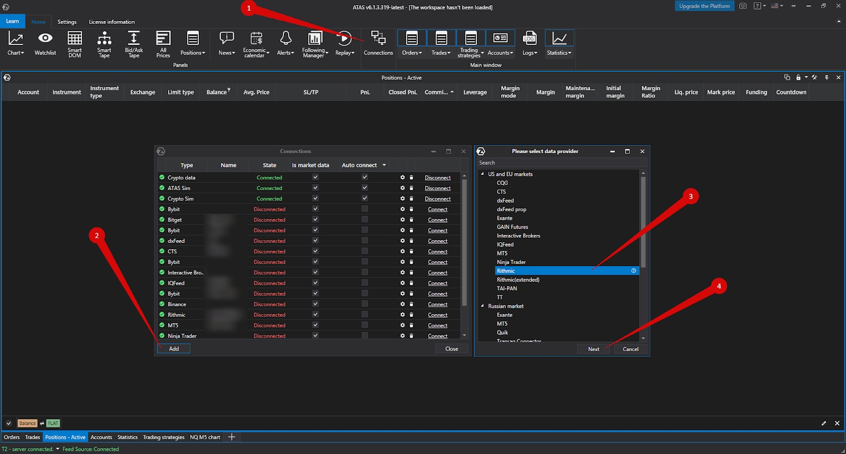Open the NQ M5 chart bottom tab
The image size is (846, 454).
(205, 437)
